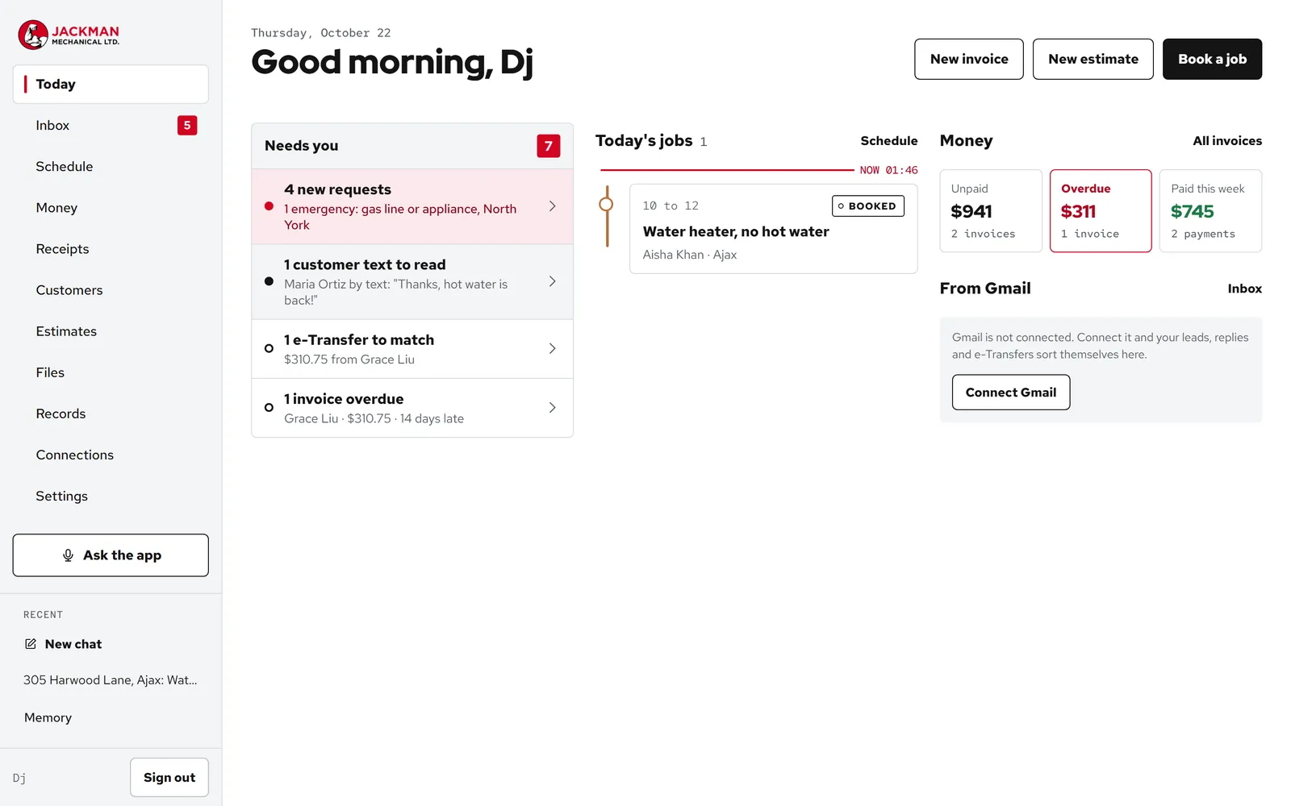Open Records in the sidebar
1291x806 pixels.
pos(111,413)
